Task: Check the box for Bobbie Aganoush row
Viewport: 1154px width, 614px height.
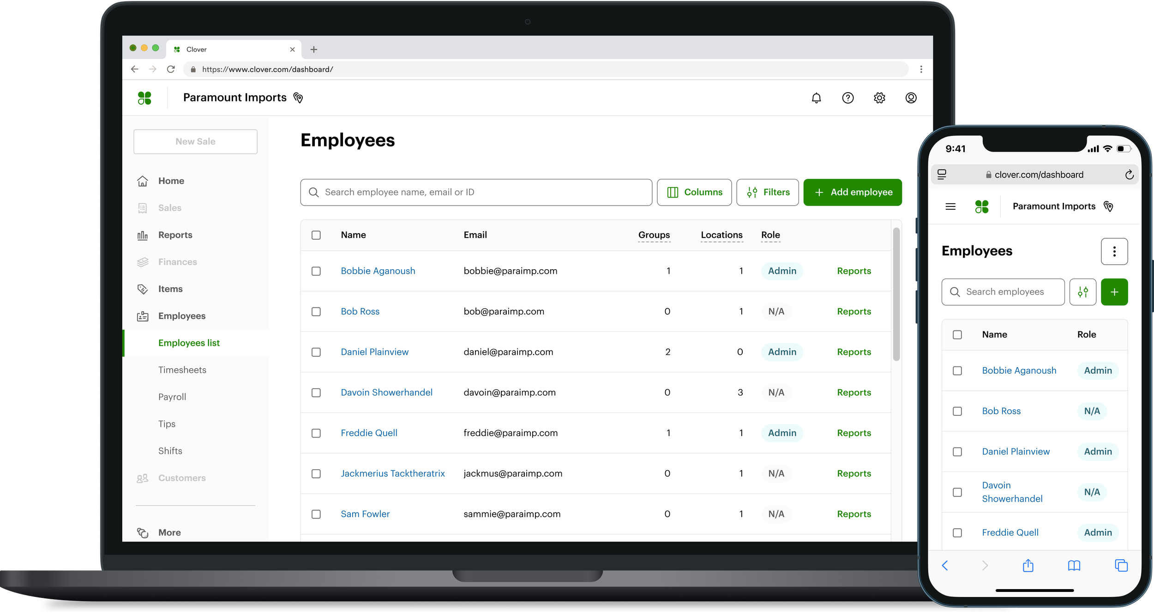Action: [x=316, y=271]
